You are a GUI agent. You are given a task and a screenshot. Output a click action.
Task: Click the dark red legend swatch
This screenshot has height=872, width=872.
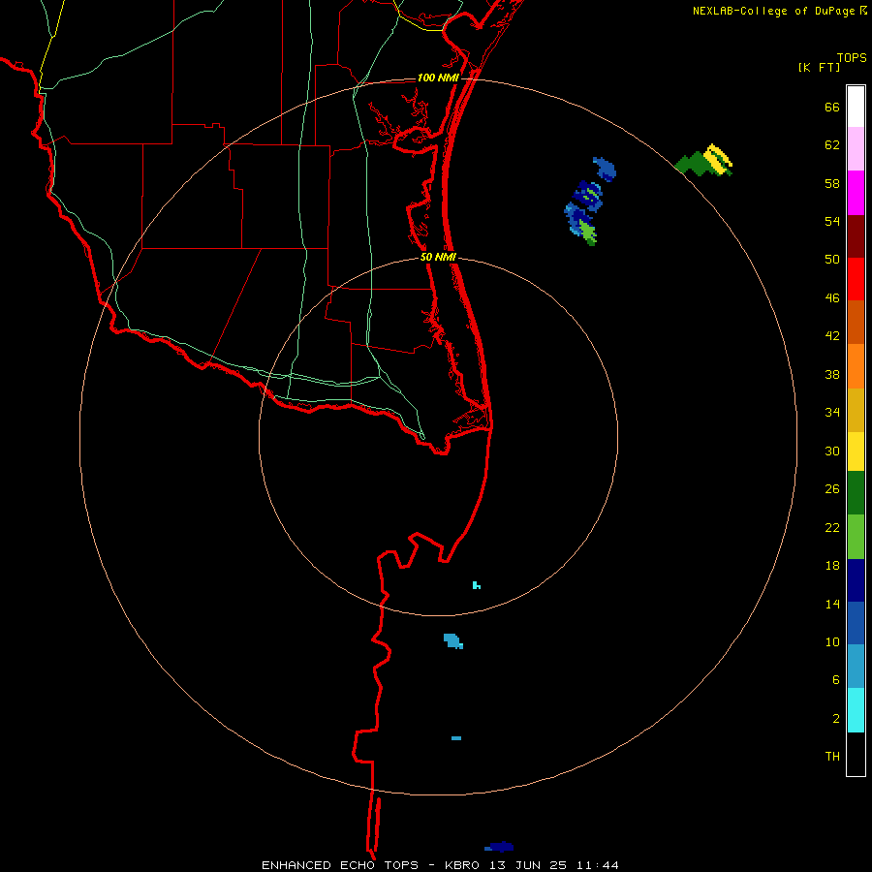pos(856,236)
